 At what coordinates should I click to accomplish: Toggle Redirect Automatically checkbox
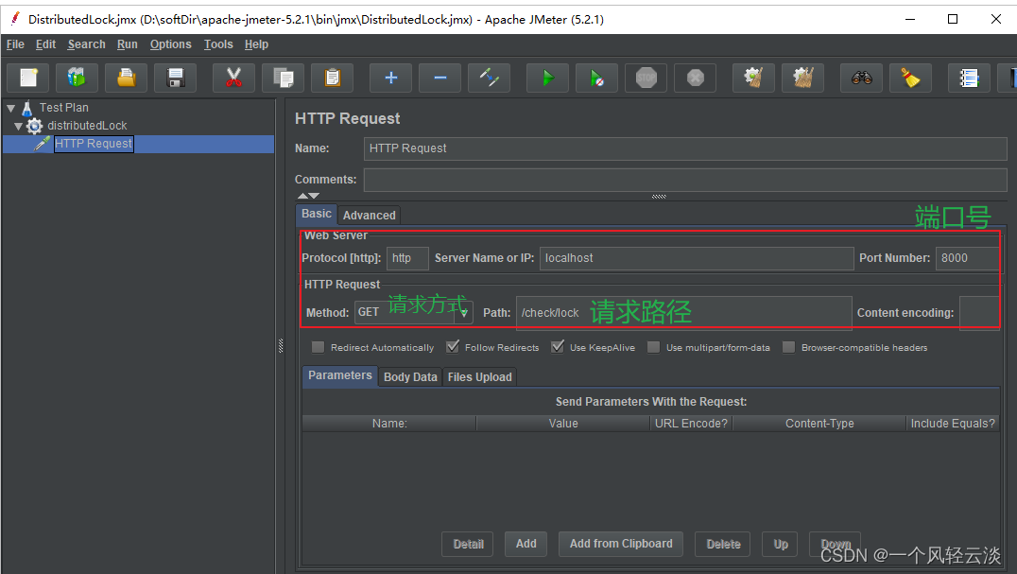[318, 348]
